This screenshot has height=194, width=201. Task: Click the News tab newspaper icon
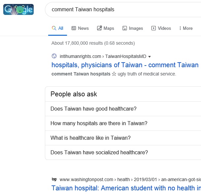74,28
